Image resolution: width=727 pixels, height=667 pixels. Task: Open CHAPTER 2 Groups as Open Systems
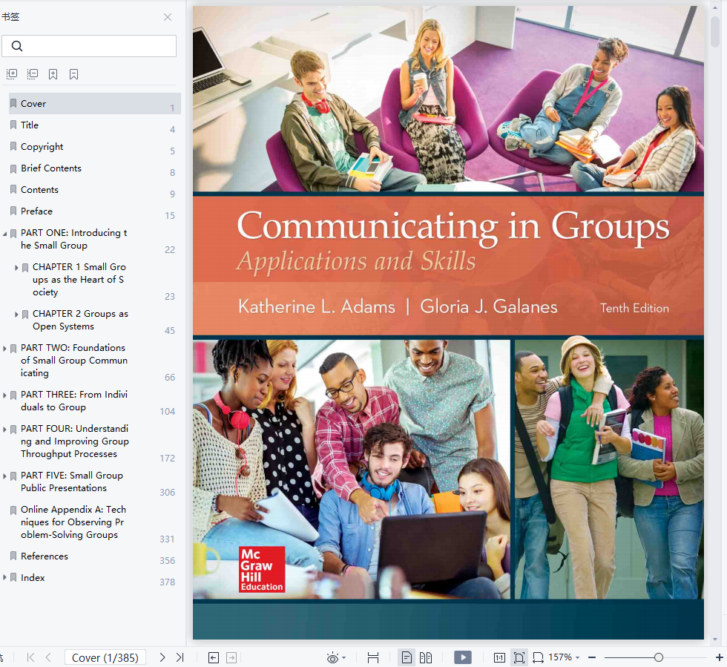pos(80,320)
